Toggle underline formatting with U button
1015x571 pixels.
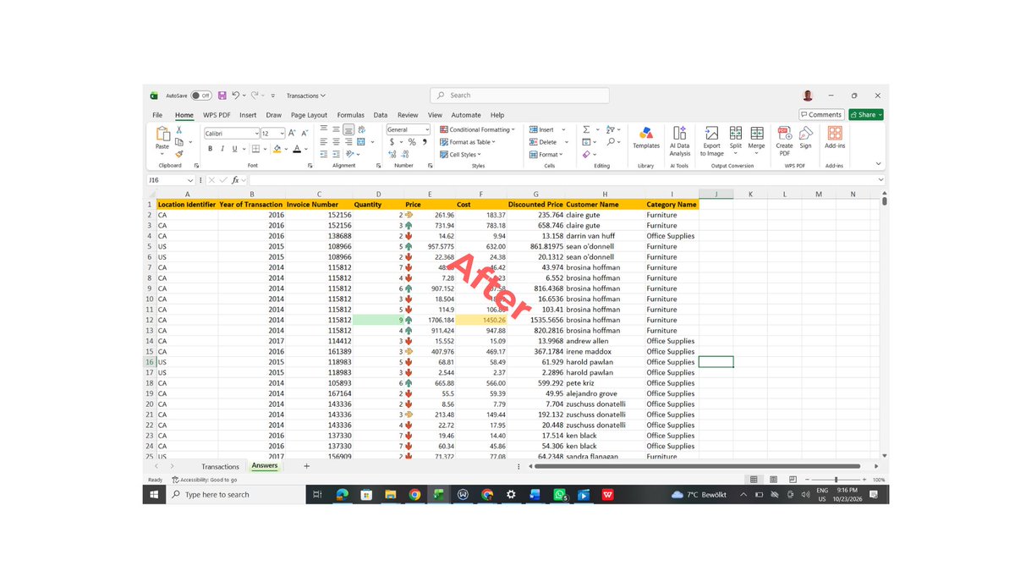(234, 149)
